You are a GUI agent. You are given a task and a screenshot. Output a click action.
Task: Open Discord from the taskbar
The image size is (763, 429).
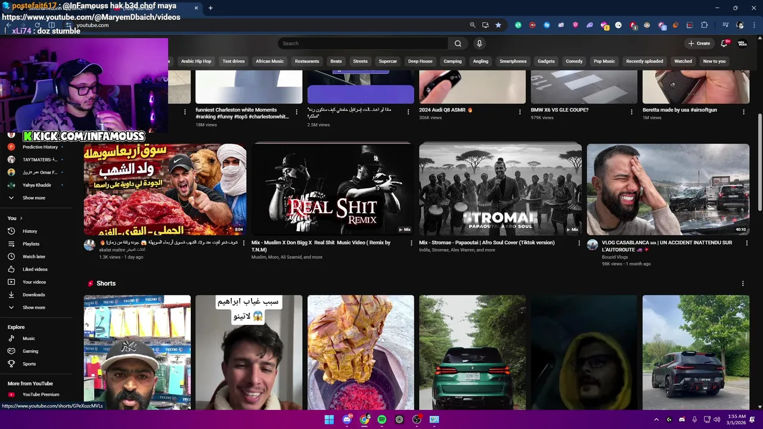click(347, 419)
